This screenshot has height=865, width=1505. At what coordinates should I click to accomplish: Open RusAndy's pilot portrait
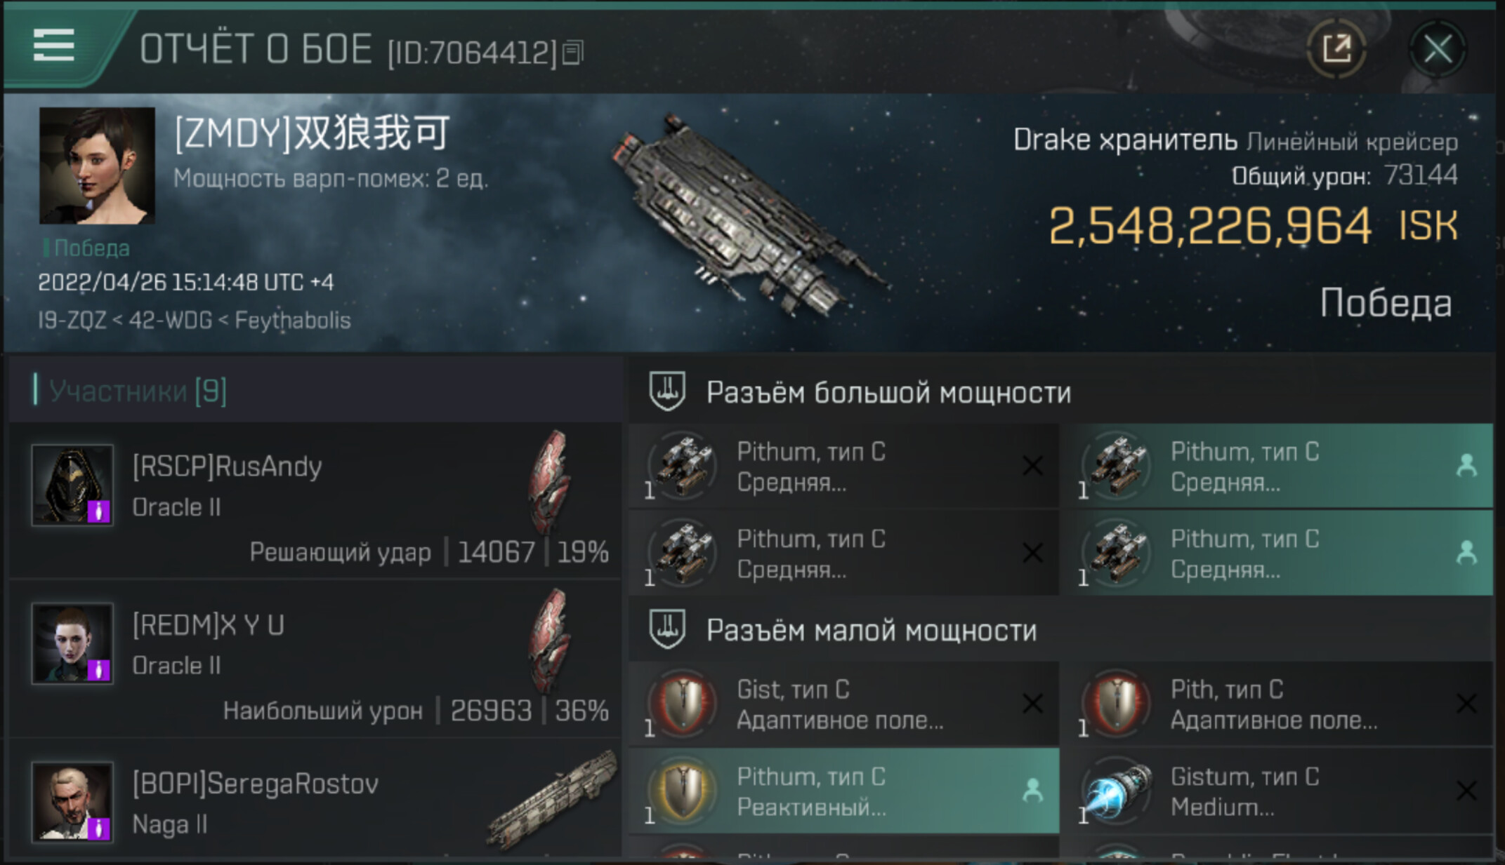(x=72, y=485)
